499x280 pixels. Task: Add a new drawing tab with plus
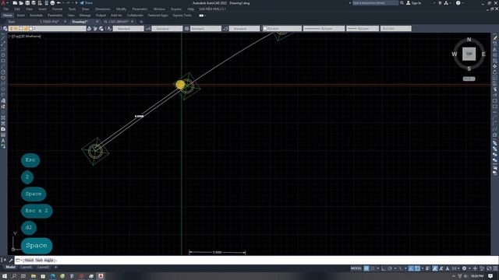[x=141, y=22]
